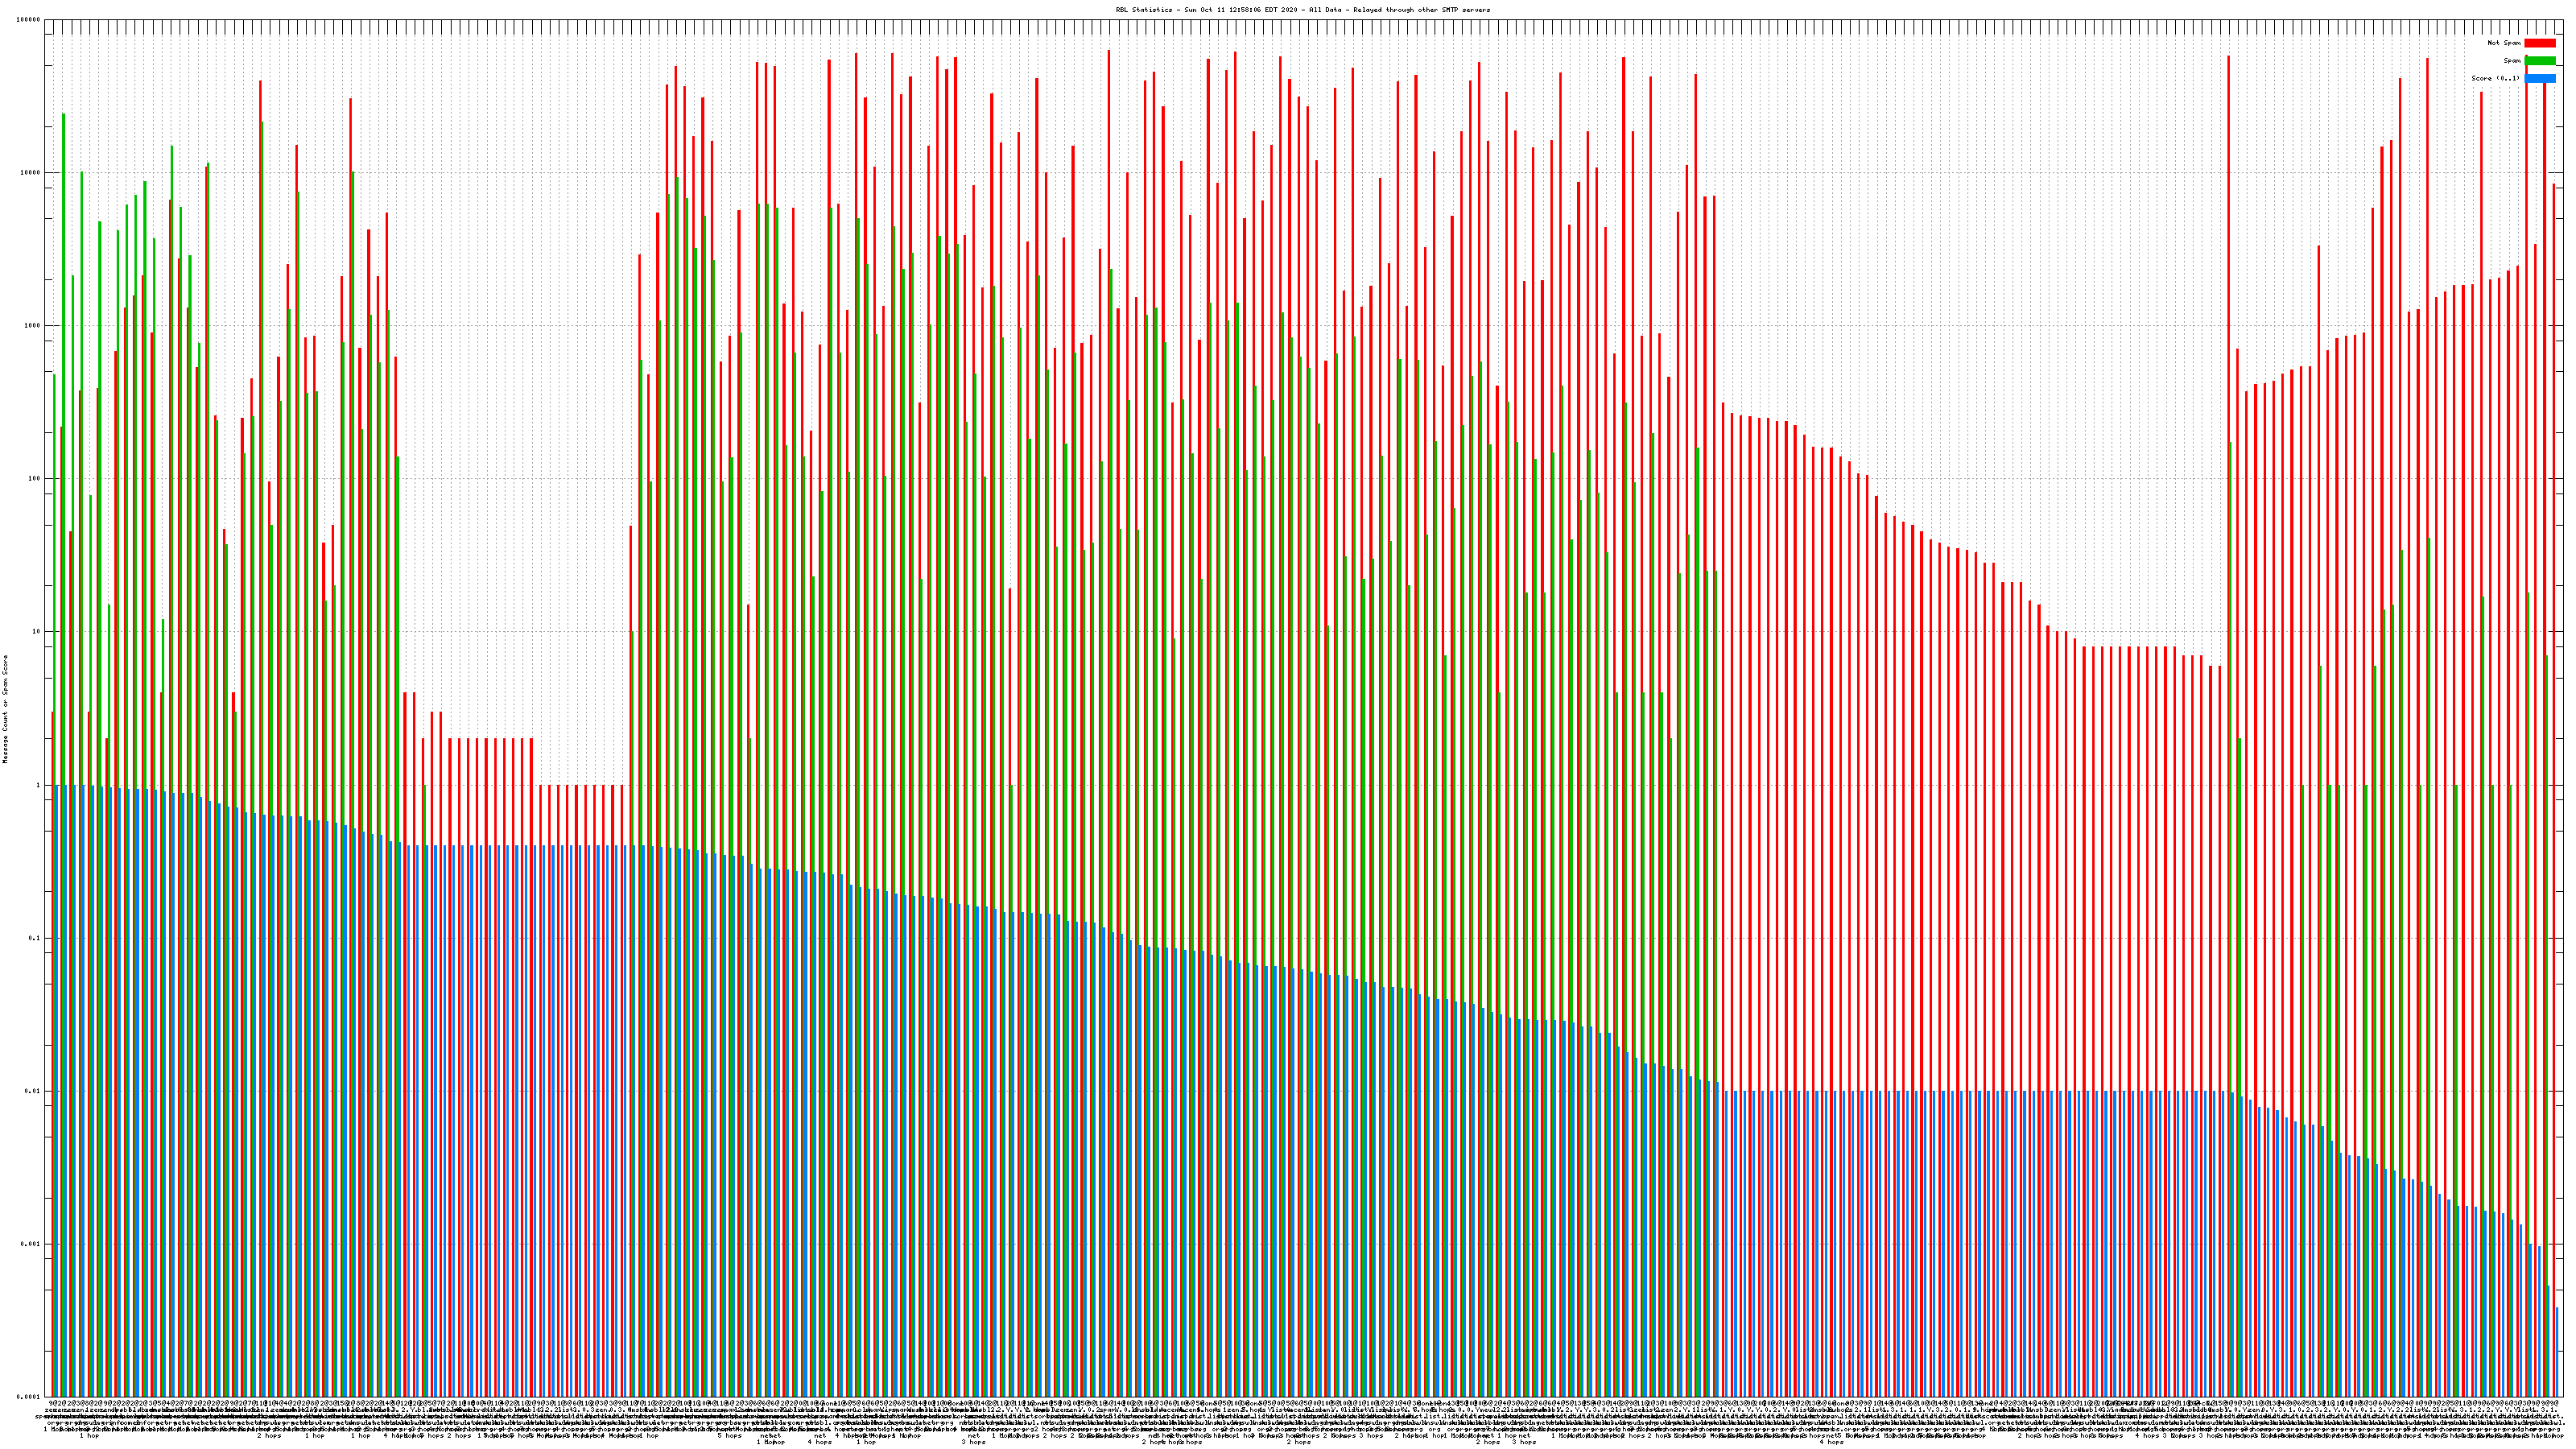Click the 1 y-axis tick label
Screen dimensions: 2576x1449
(38, 785)
